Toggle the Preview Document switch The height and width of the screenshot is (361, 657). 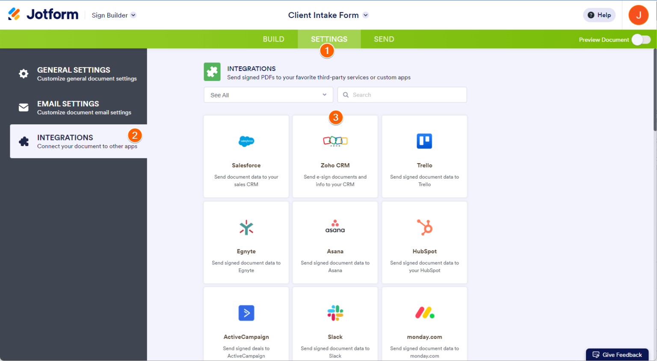tap(641, 39)
